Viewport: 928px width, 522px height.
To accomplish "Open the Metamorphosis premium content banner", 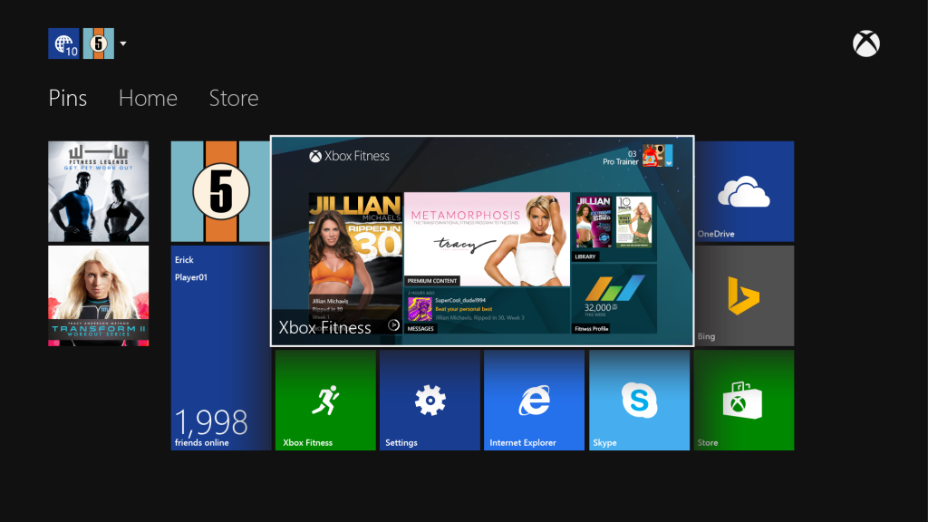I will [487, 239].
